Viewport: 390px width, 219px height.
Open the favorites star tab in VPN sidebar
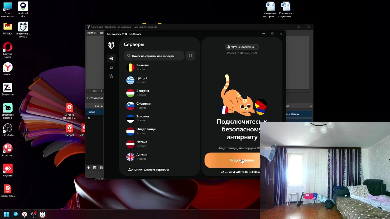[111, 67]
